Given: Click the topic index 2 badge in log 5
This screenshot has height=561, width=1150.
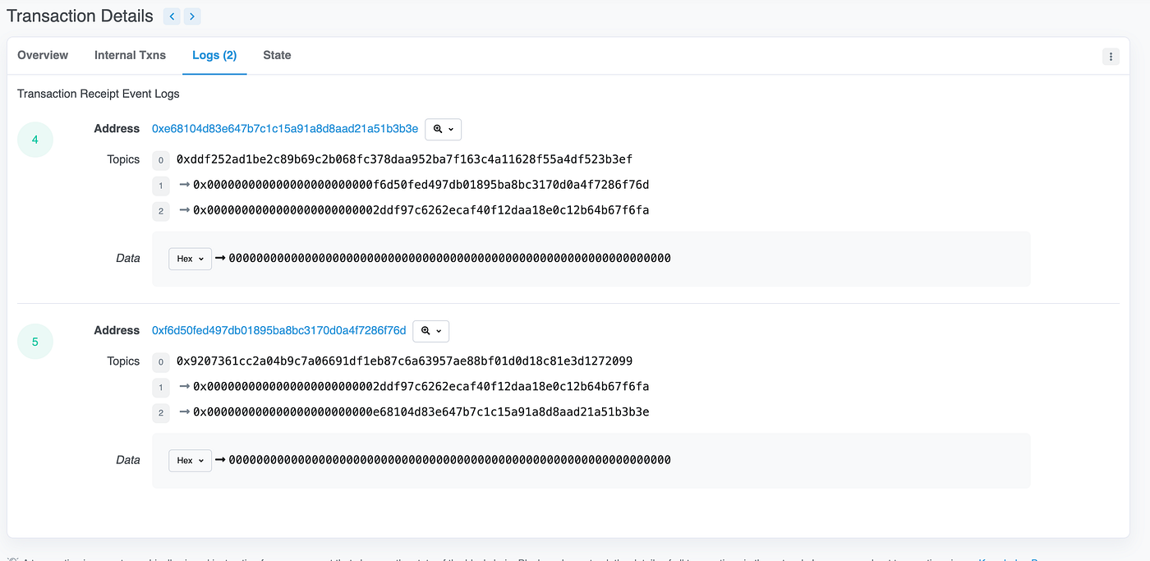Looking at the screenshot, I should 161,412.
